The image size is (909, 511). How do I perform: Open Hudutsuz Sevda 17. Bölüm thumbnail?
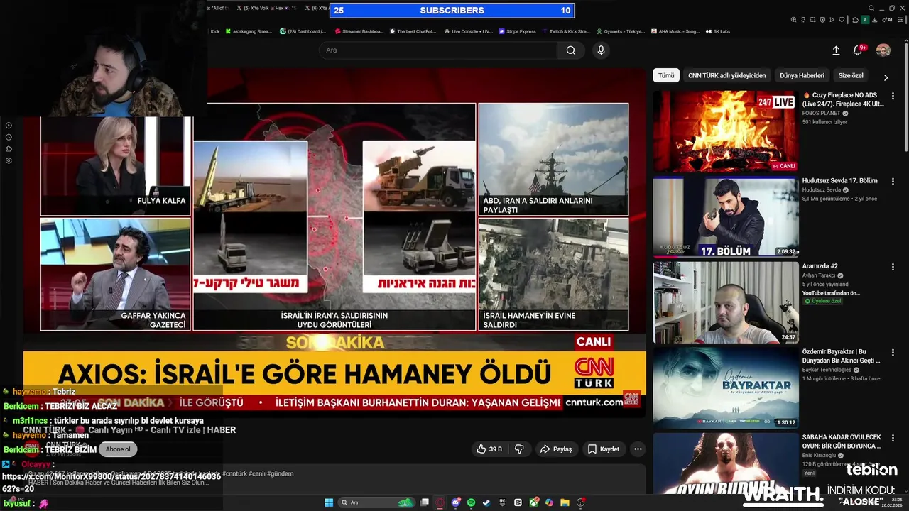click(x=726, y=217)
